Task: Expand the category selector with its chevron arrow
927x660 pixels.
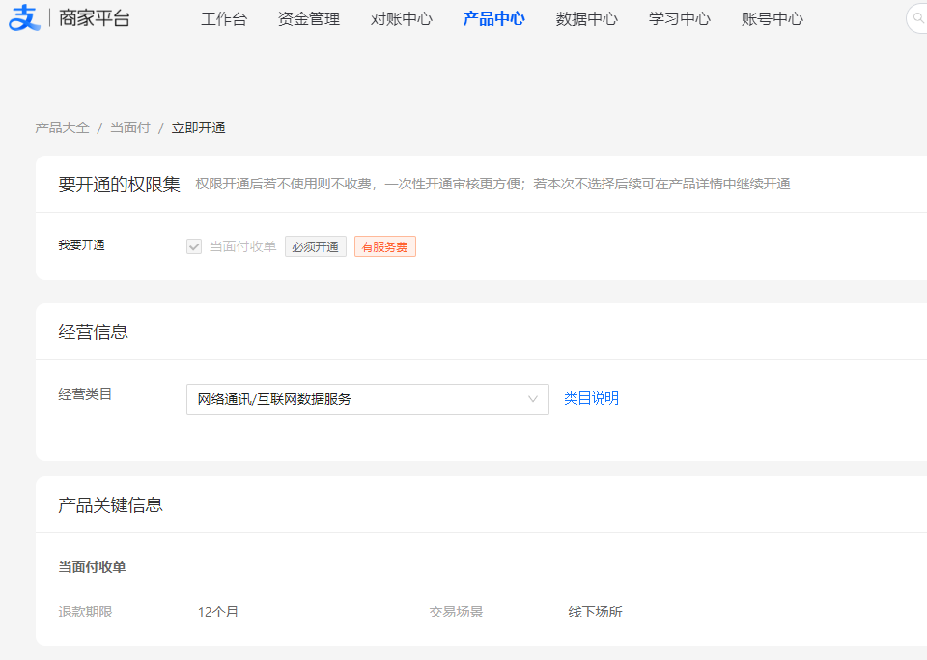Action: [533, 398]
